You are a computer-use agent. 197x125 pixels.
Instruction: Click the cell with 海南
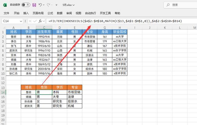point(60,74)
